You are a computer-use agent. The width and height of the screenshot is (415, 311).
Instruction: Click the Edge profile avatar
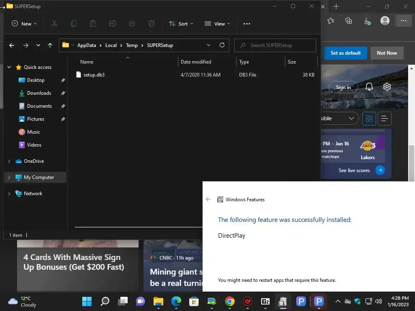point(385,21)
